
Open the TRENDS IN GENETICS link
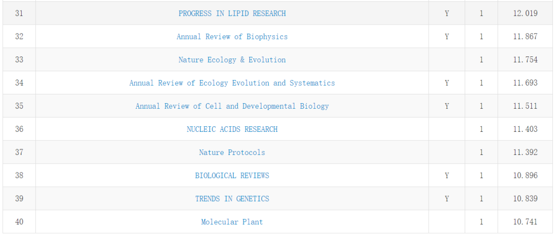click(x=232, y=199)
